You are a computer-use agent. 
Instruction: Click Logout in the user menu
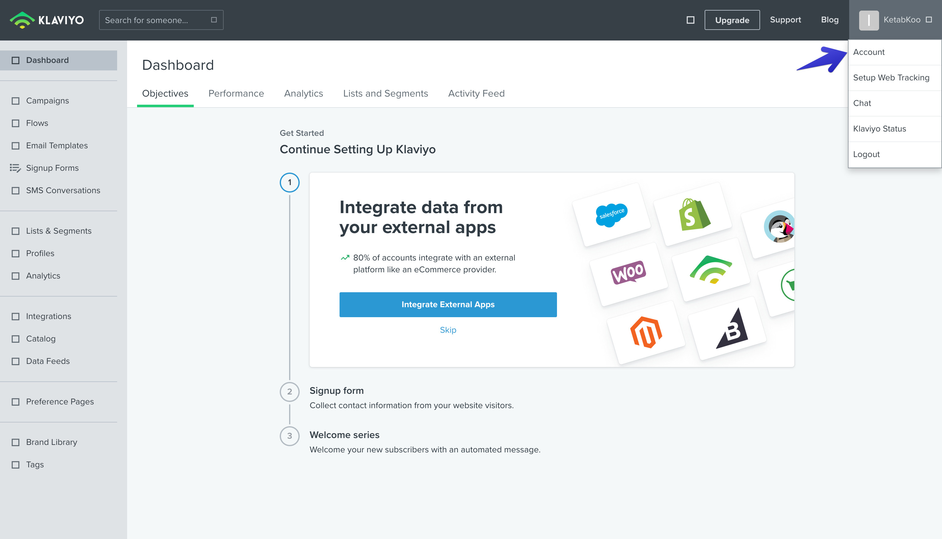point(895,154)
